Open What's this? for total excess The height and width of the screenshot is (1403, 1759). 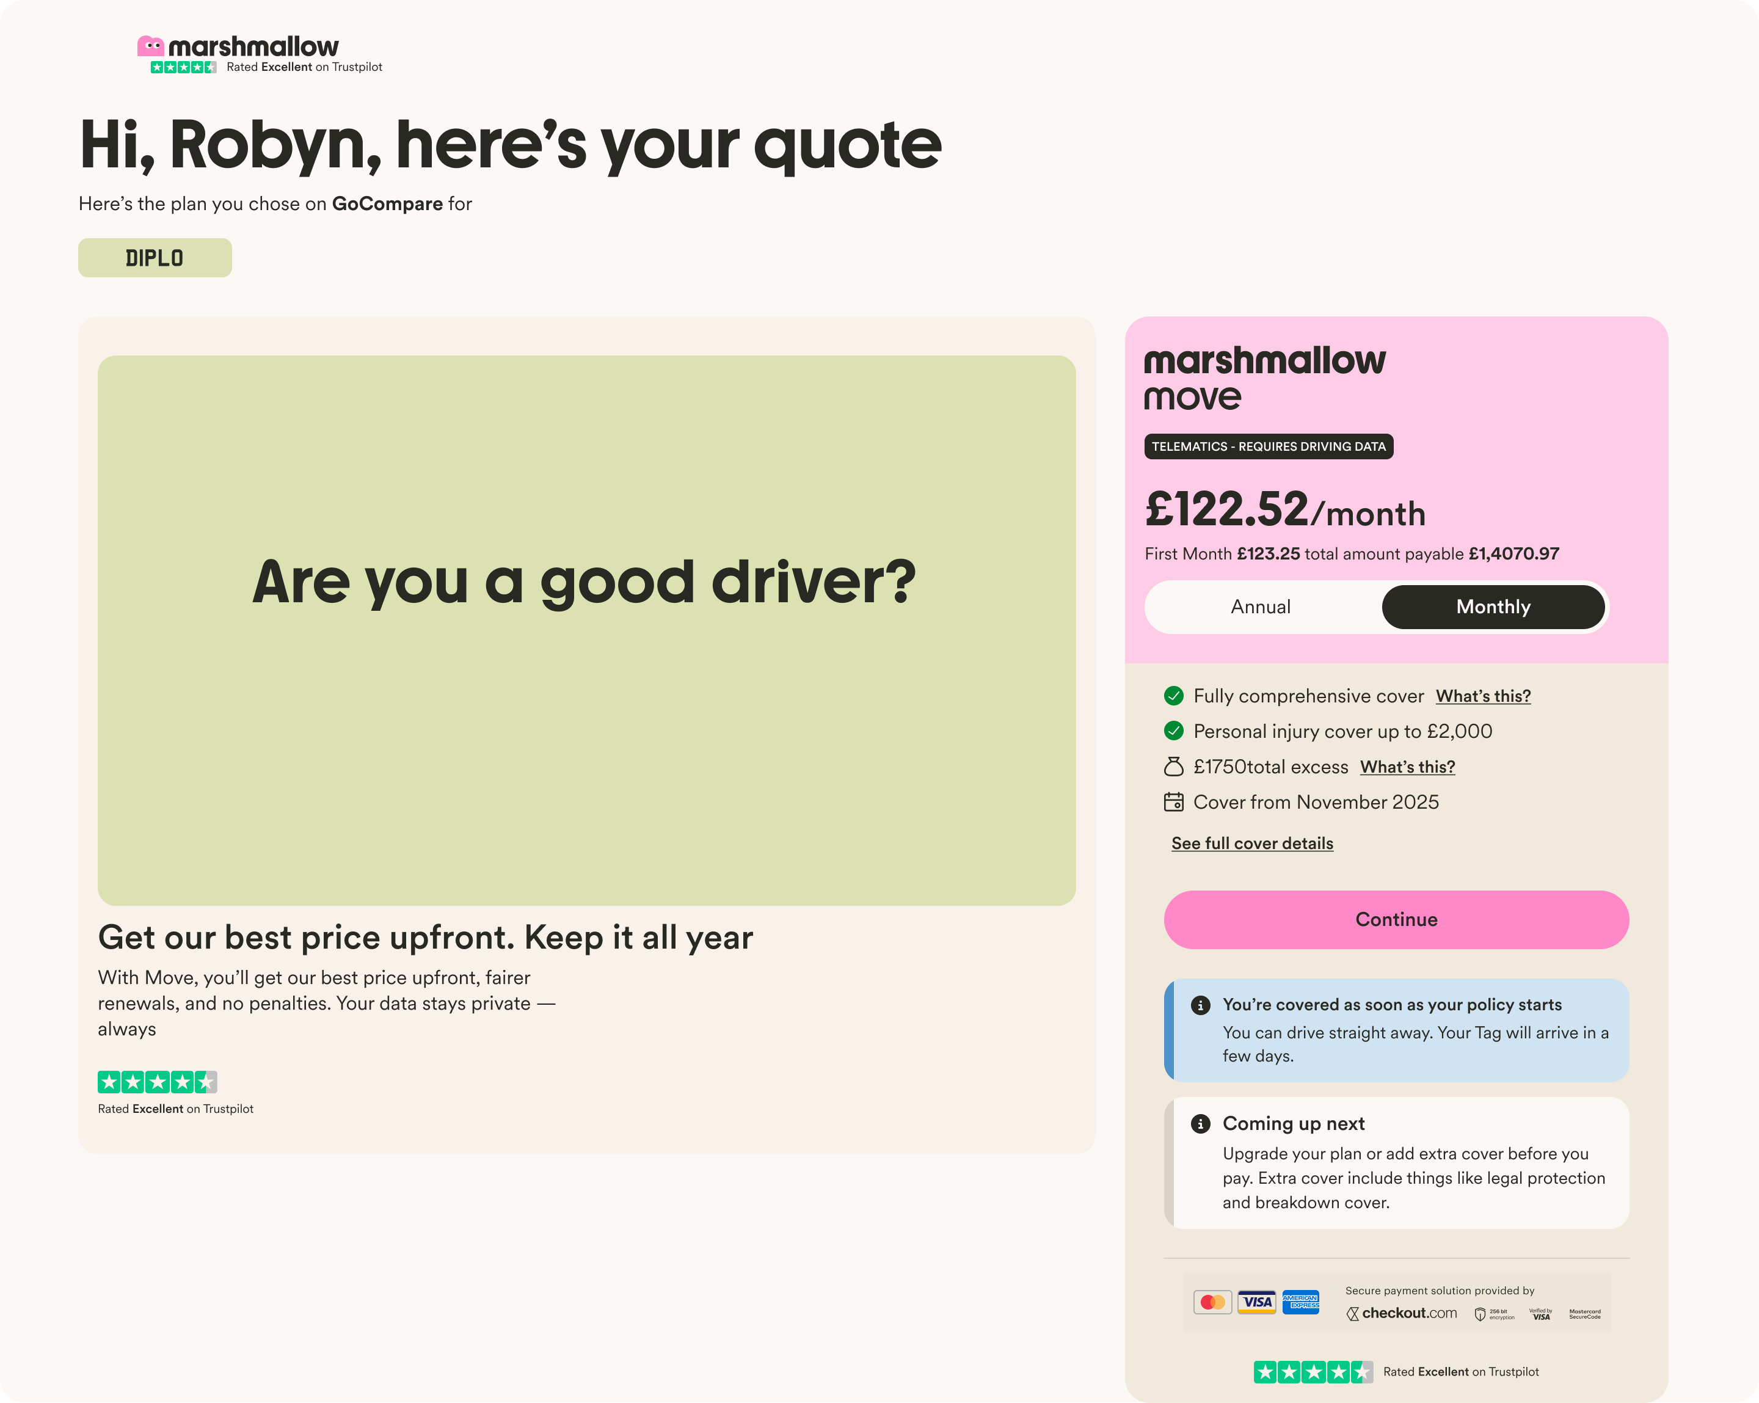pos(1407,767)
